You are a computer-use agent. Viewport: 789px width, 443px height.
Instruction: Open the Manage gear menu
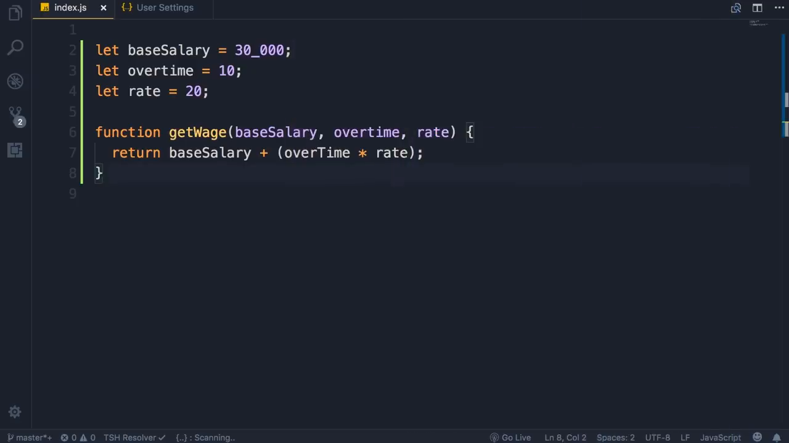(15, 412)
